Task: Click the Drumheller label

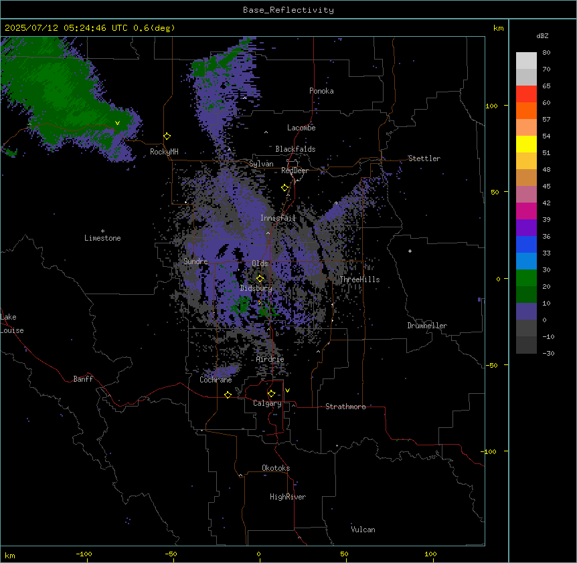Action: 427,326
